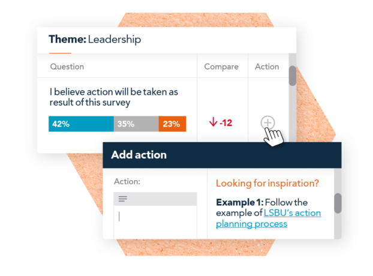Click the Action column header
Screen dimensions: 373x276
tap(267, 67)
